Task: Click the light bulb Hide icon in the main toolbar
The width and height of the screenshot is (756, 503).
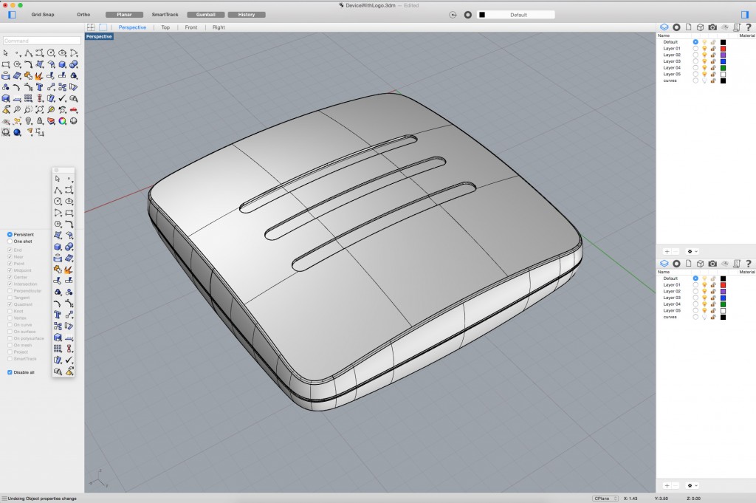Action: tap(29, 120)
